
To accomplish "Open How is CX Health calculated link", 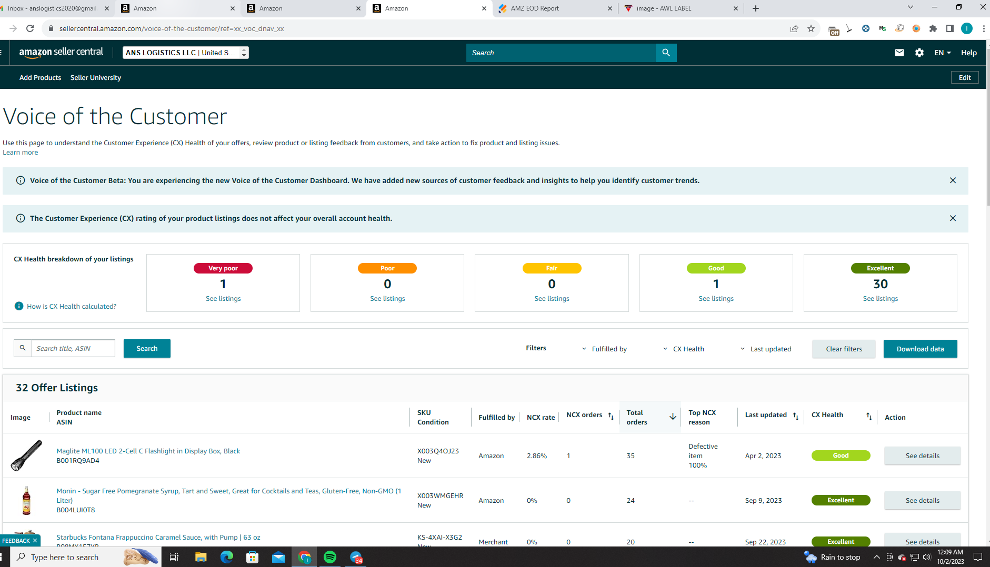I will tap(72, 306).
